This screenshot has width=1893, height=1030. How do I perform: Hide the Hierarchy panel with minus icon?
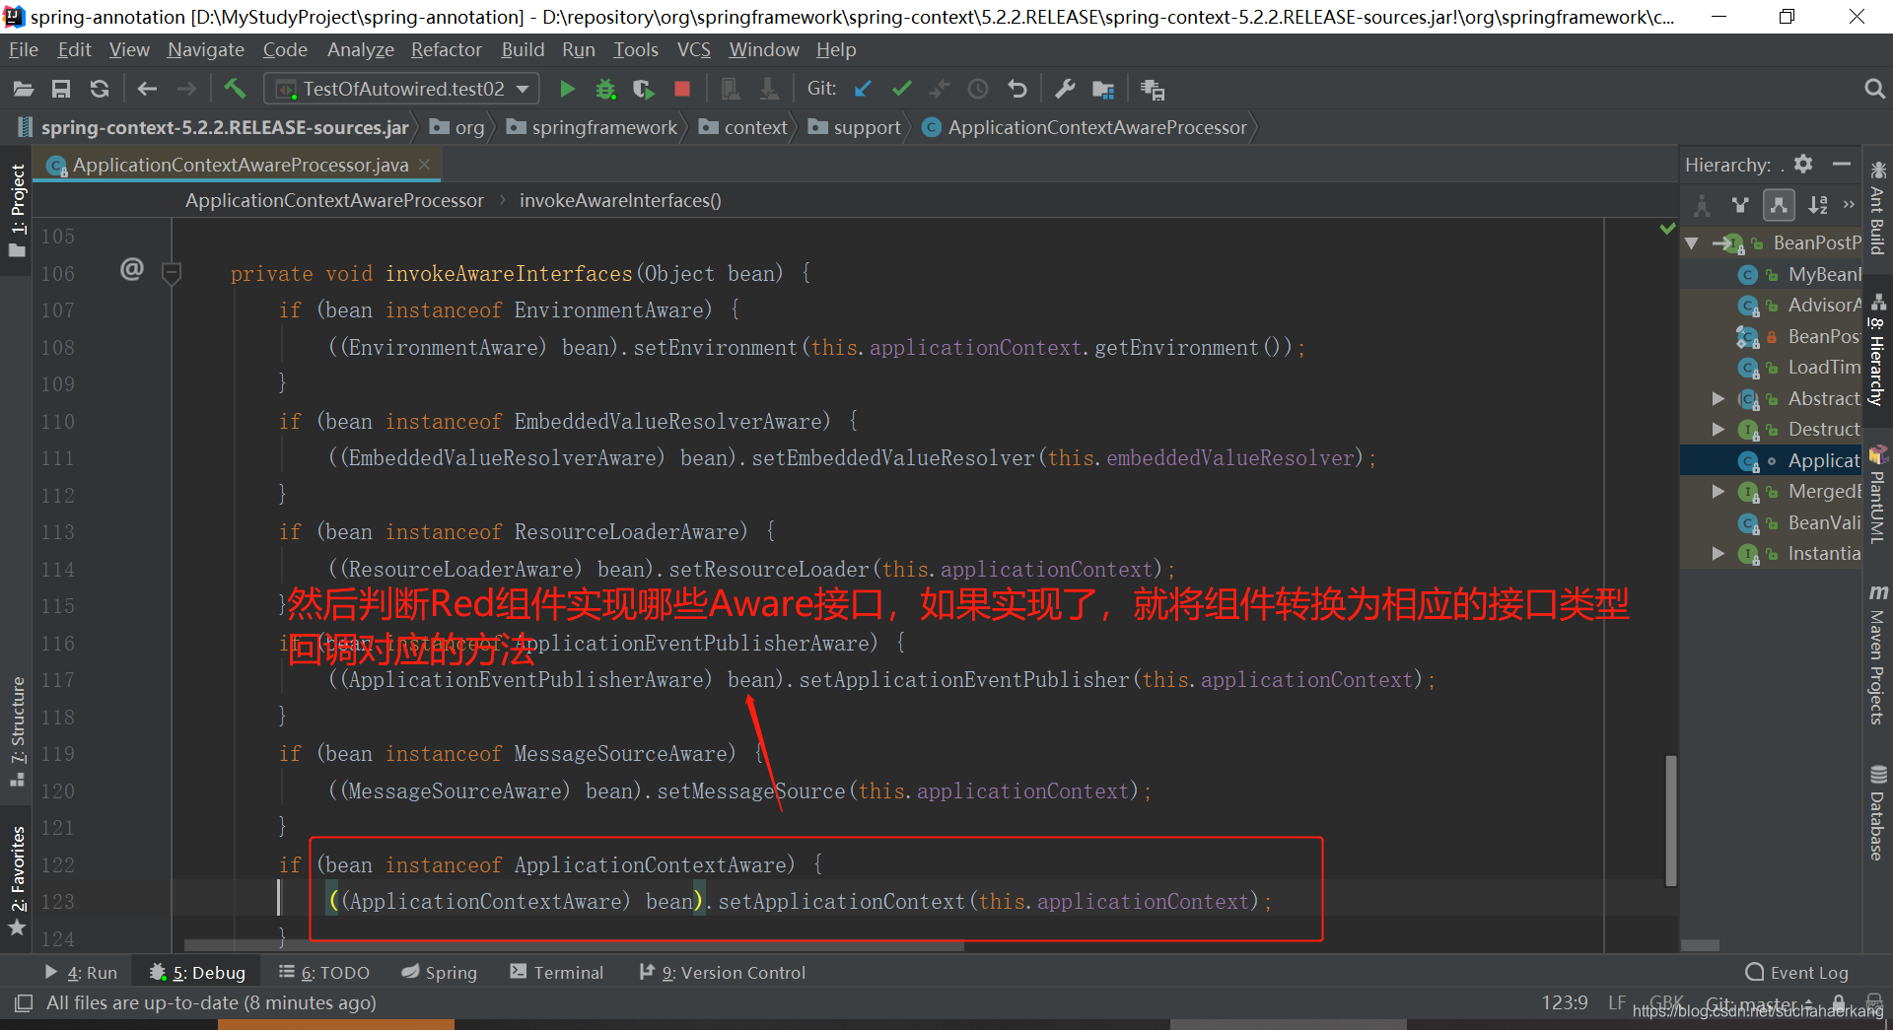coord(1841,164)
